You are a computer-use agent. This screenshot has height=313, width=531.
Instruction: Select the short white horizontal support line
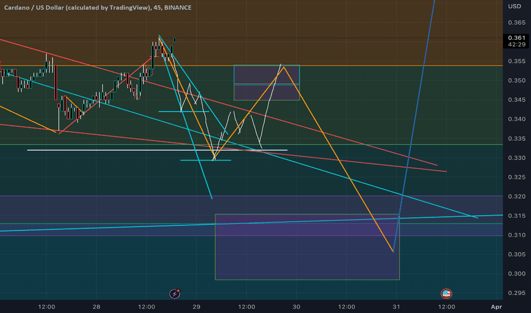pos(157,150)
